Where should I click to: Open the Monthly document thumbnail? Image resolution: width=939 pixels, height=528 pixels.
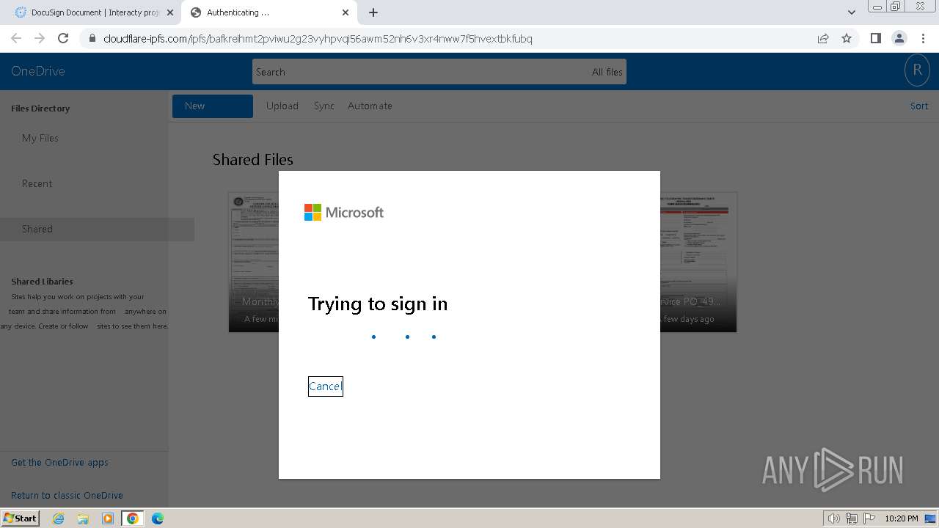click(254, 262)
